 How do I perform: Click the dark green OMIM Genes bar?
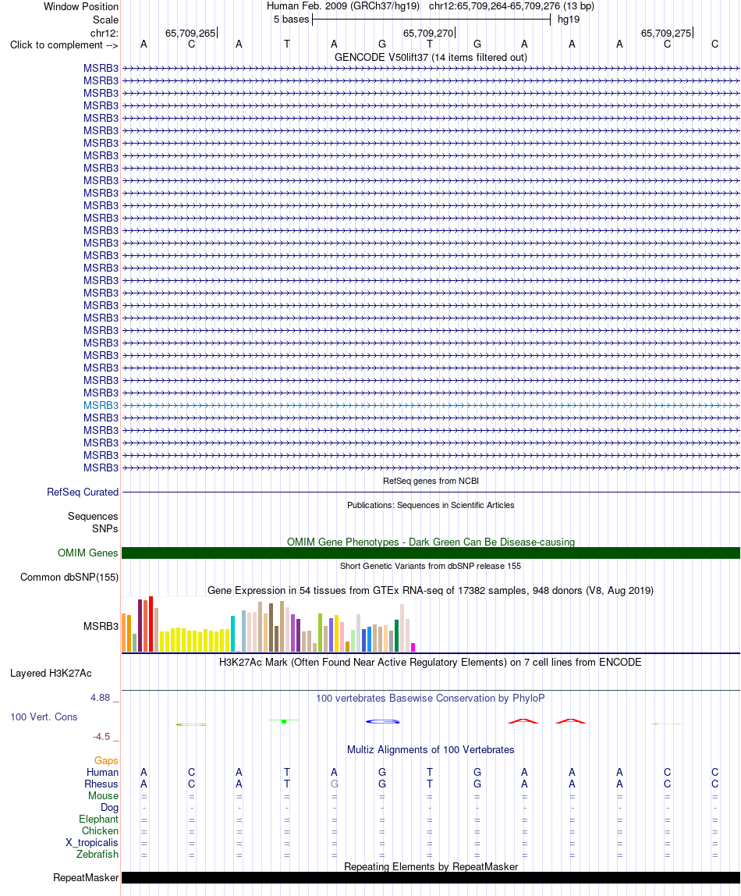point(431,553)
